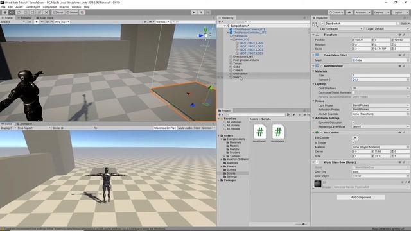The width and height of the screenshot is (411, 231).
Task: Open the Tag dropdown
Action: point(344,28)
